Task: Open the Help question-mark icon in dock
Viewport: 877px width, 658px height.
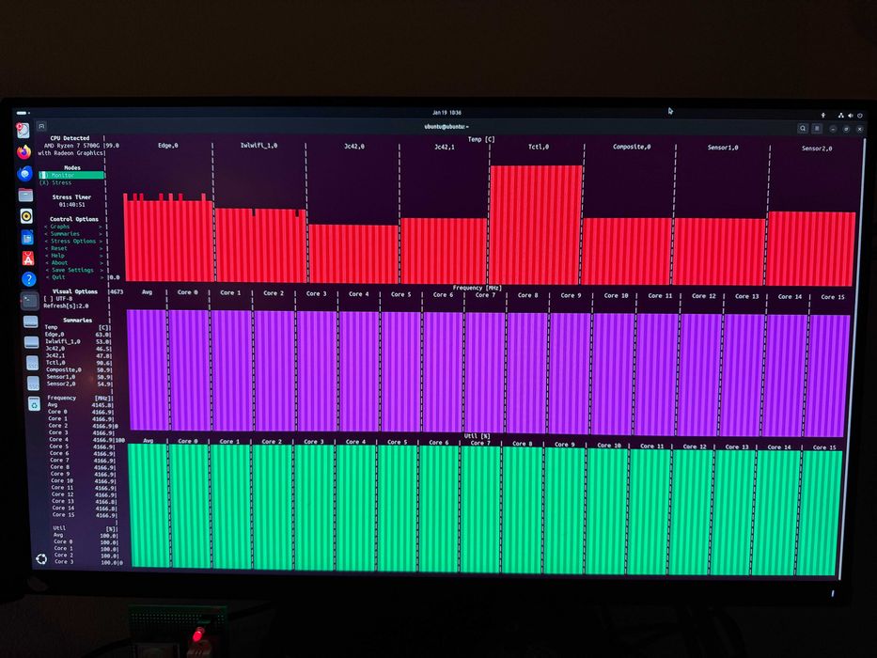Action: [28, 278]
